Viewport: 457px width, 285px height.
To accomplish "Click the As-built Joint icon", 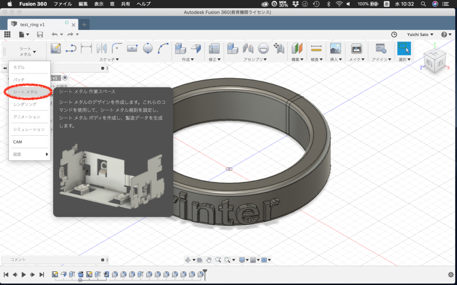I will [x=263, y=48].
